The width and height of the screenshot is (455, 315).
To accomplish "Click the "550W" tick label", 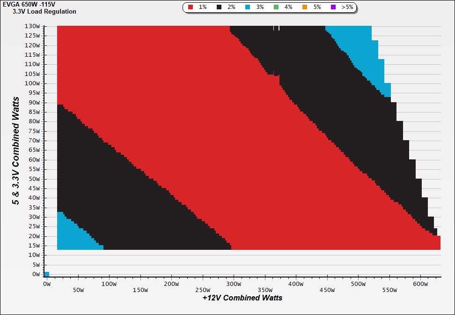I will tap(390, 290).
